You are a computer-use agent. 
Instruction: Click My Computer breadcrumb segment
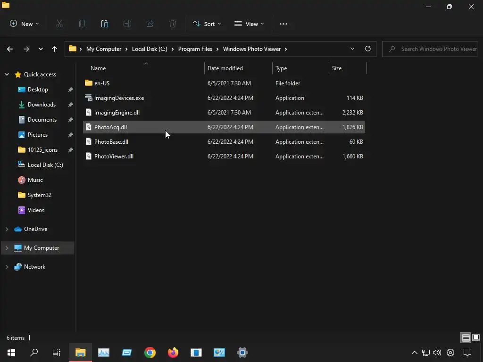coord(104,49)
